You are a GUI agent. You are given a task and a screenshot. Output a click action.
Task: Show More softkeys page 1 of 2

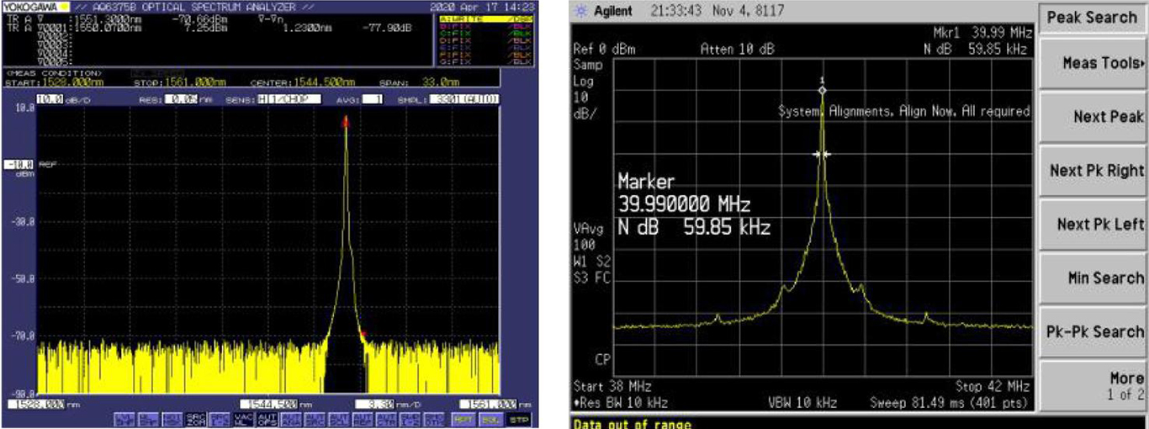[1093, 386]
